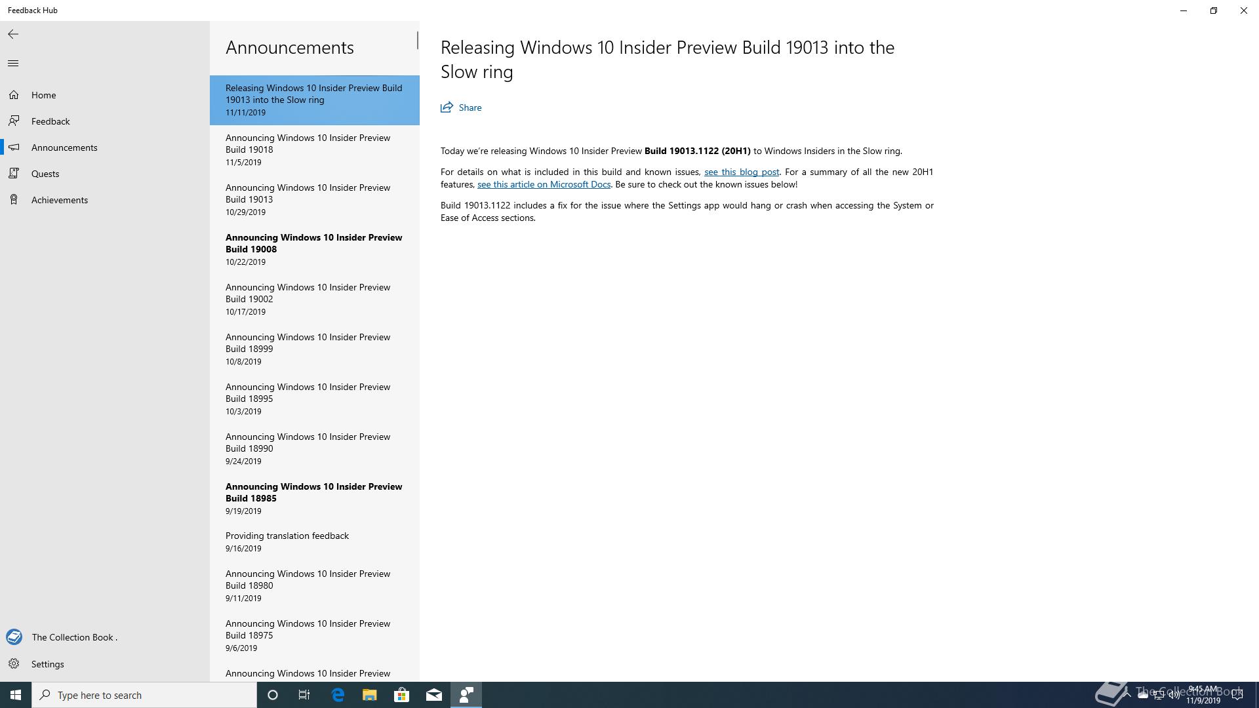Click the announcements list scrollbar thumb
The width and height of the screenshot is (1259, 708).
click(417, 40)
